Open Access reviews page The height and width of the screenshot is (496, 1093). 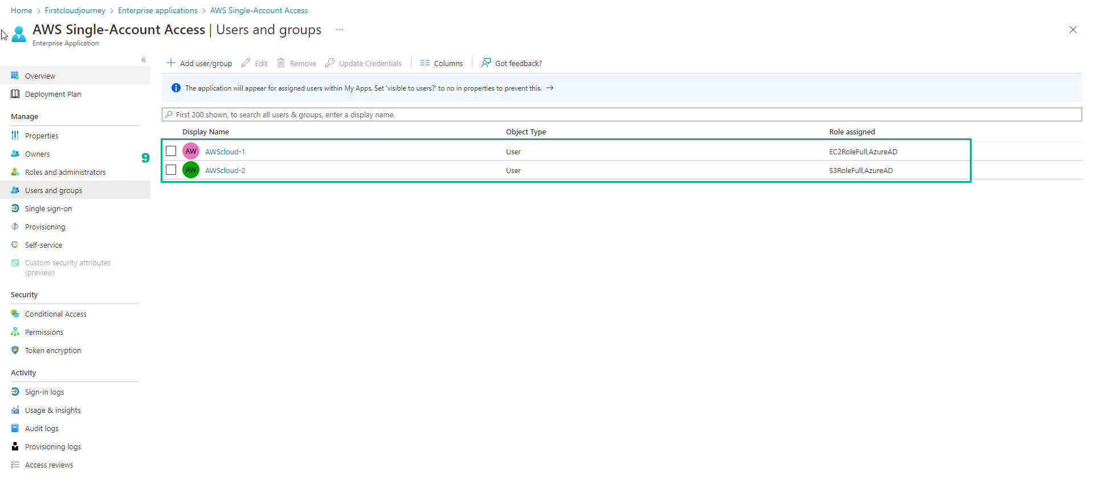[x=75, y=465]
